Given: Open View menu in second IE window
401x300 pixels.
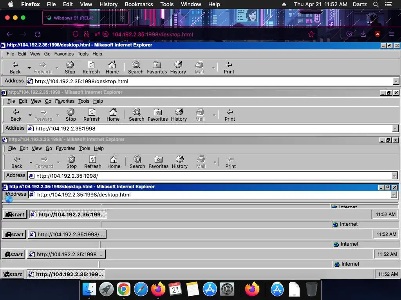Looking at the screenshot, I should [36, 101].
